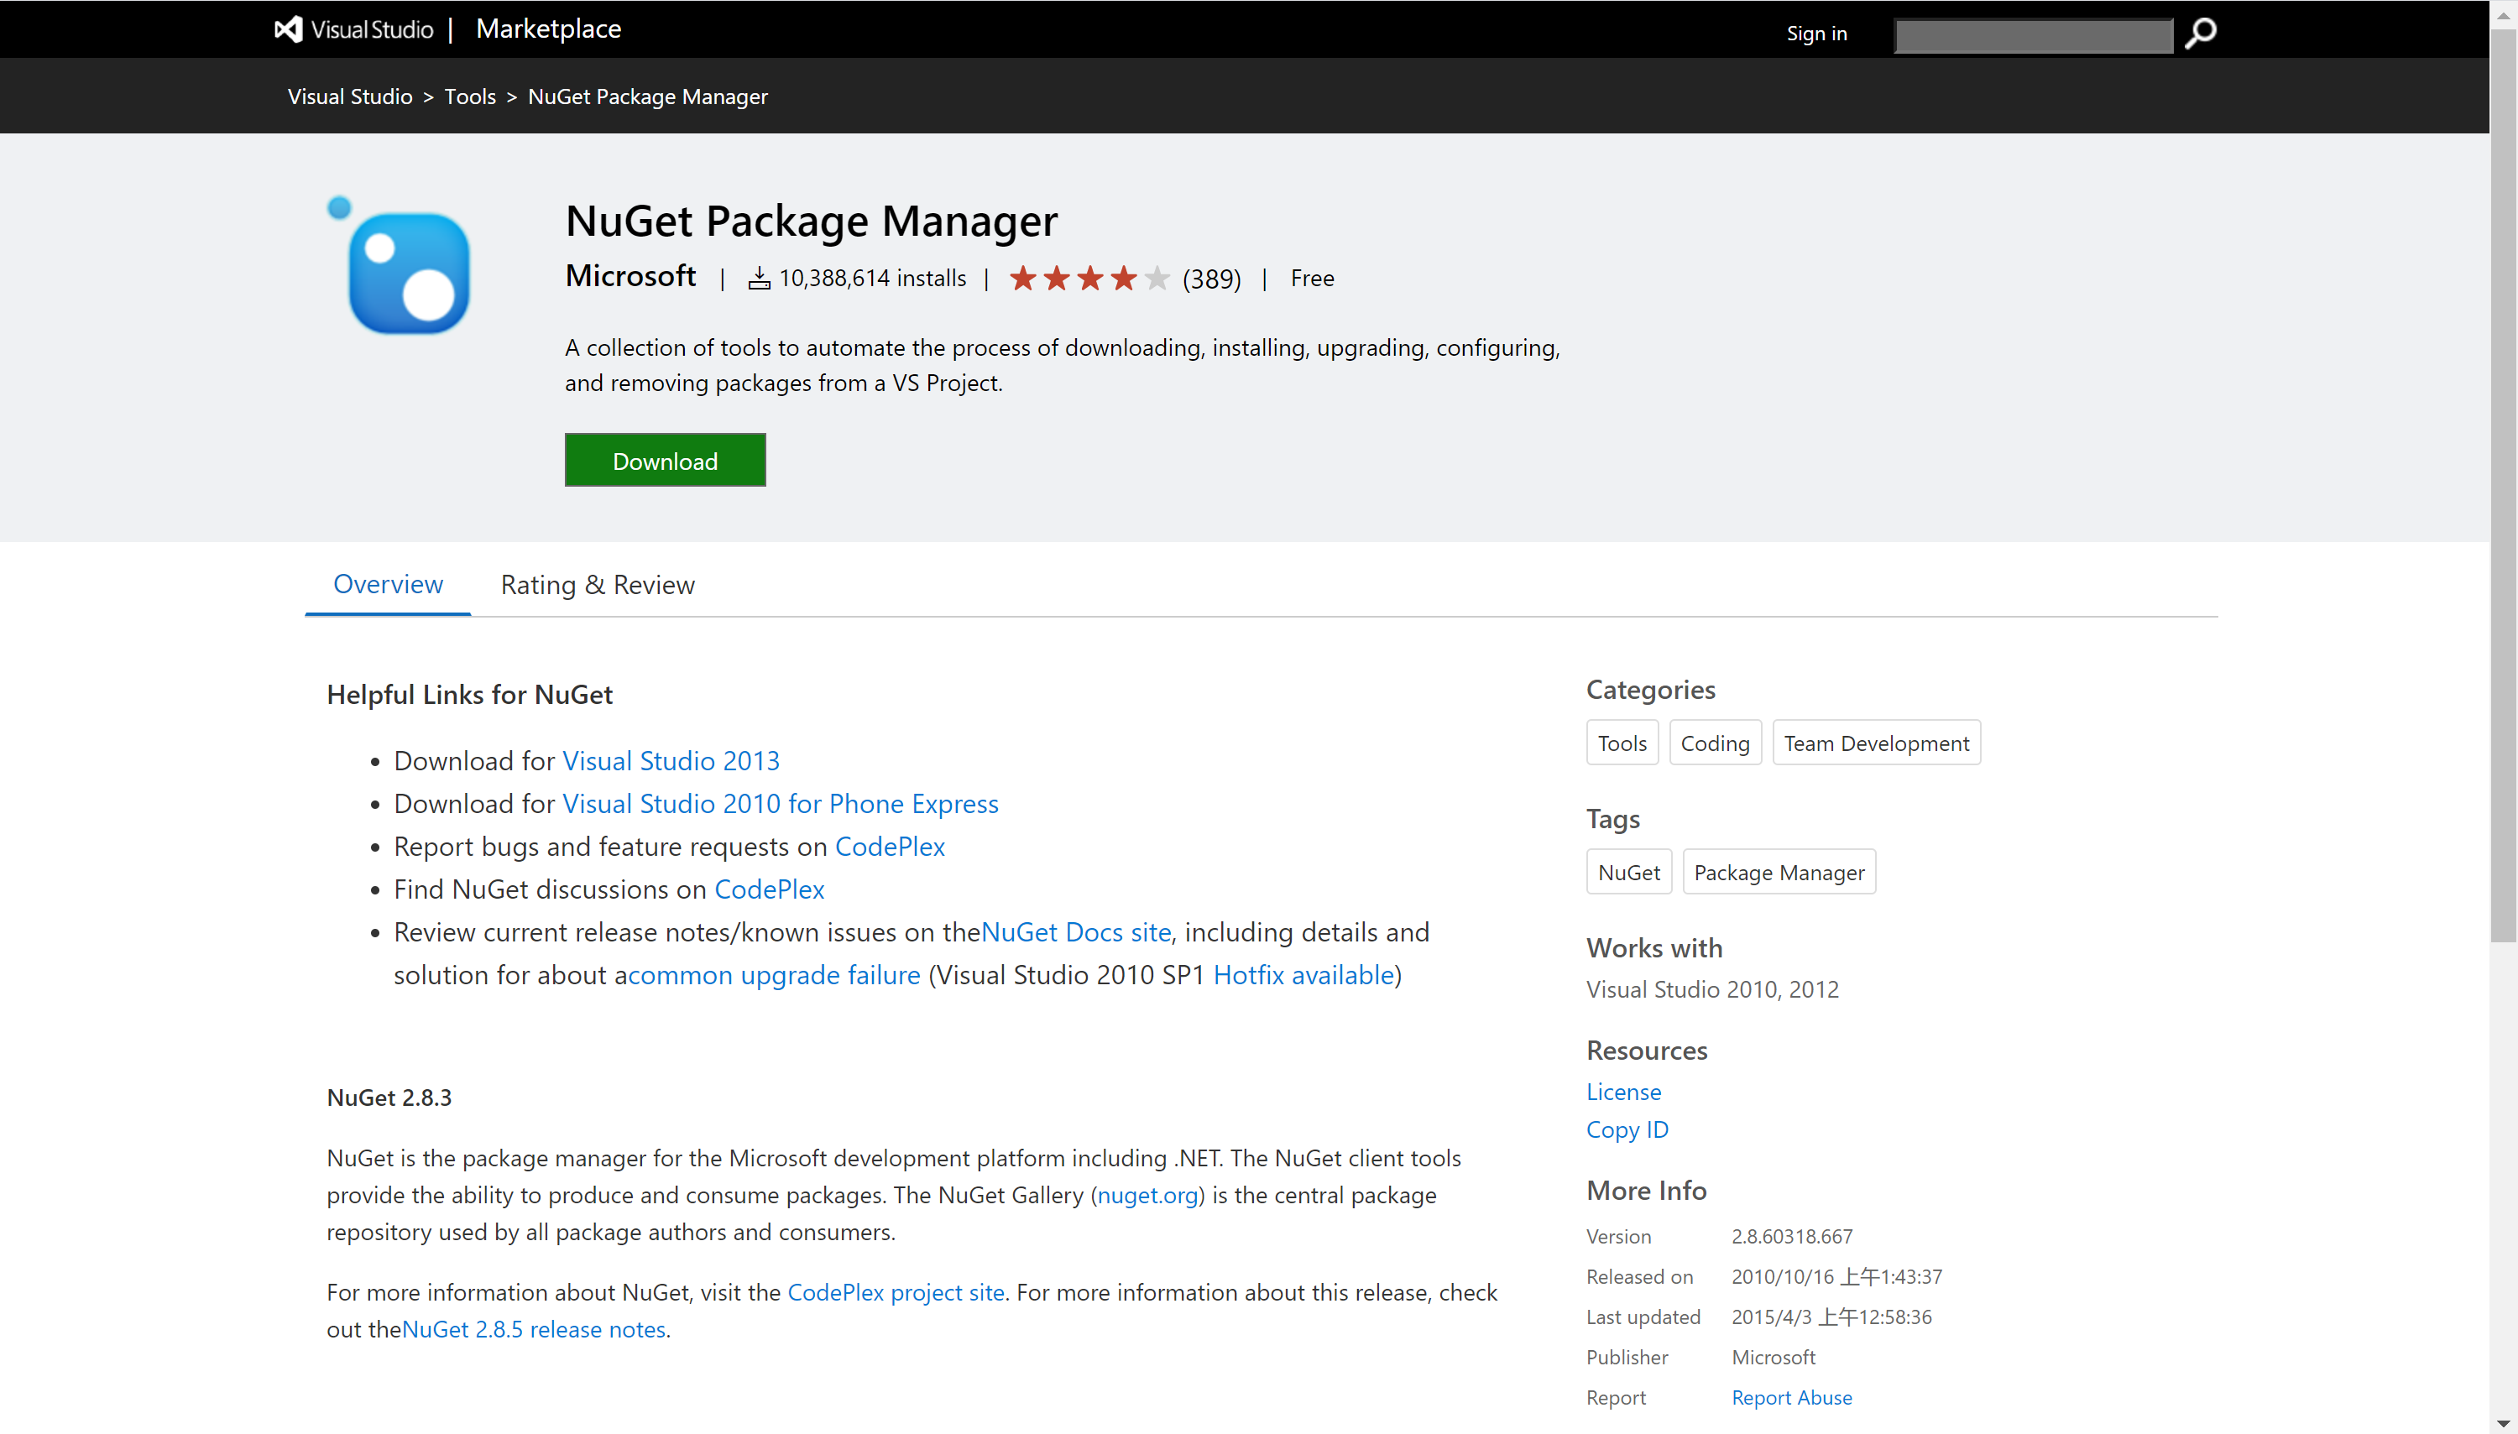The height and width of the screenshot is (1434, 2518).
Task: Select the Overview tab
Action: click(387, 584)
